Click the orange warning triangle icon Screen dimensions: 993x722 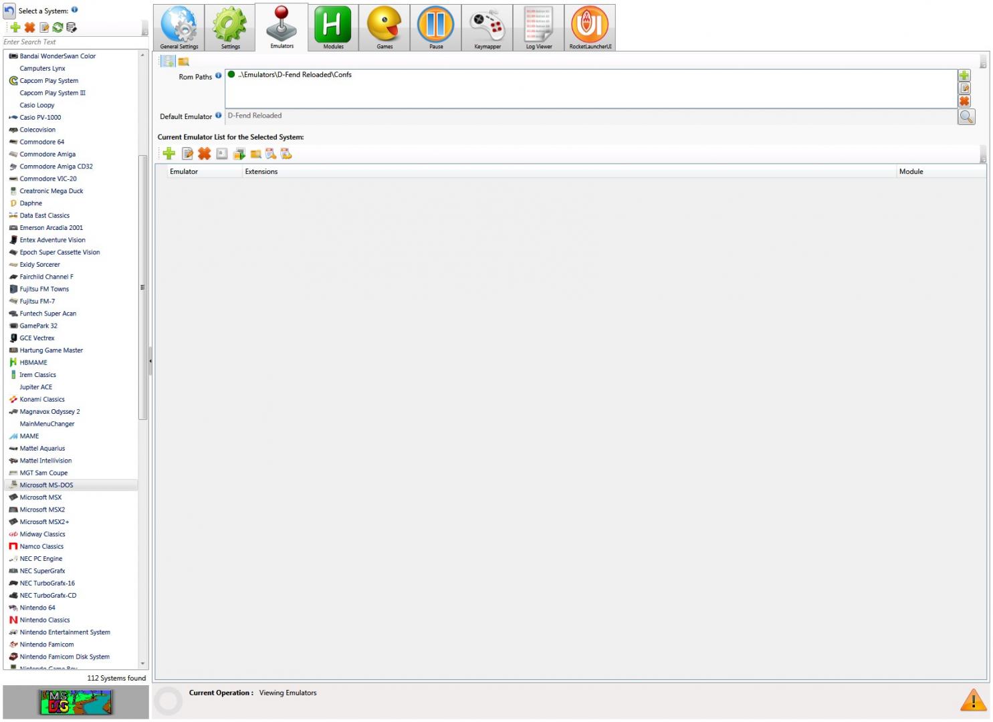point(973,700)
